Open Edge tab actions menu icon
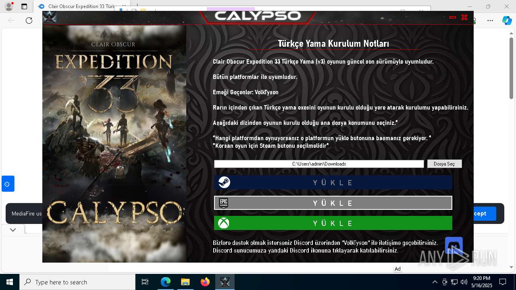The width and height of the screenshot is (516, 290). [24, 6]
